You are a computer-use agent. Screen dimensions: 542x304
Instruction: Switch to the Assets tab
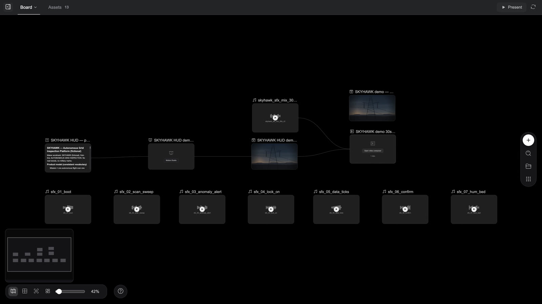coord(58,7)
